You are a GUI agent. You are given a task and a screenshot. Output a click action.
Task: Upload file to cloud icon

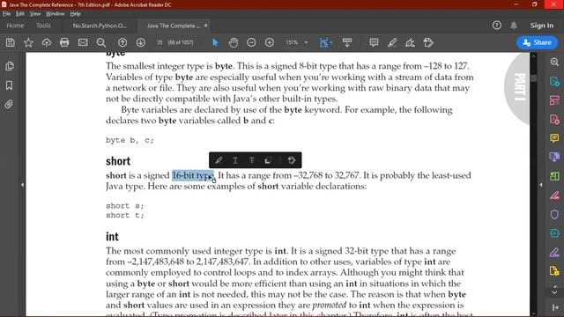47,42
